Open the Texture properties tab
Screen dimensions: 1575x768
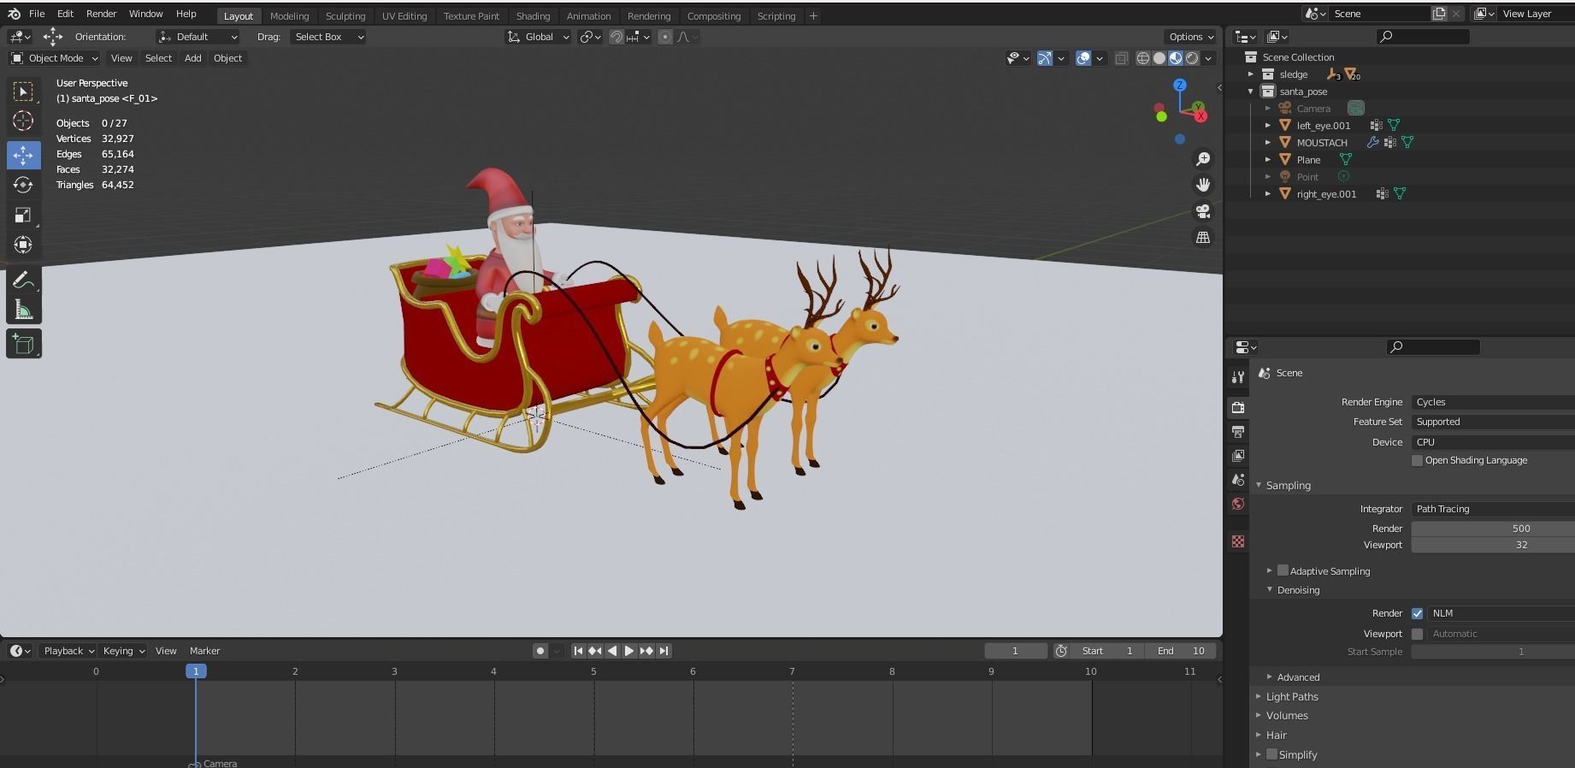coord(1238,541)
